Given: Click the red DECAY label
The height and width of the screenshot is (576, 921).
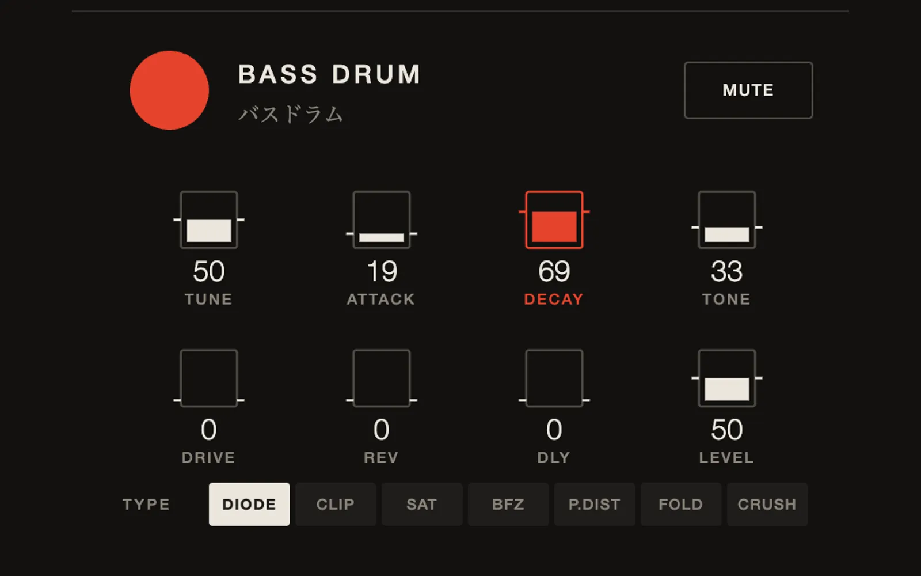Looking at the screenshot, I should pyautogui.click(x=554, y=300).
